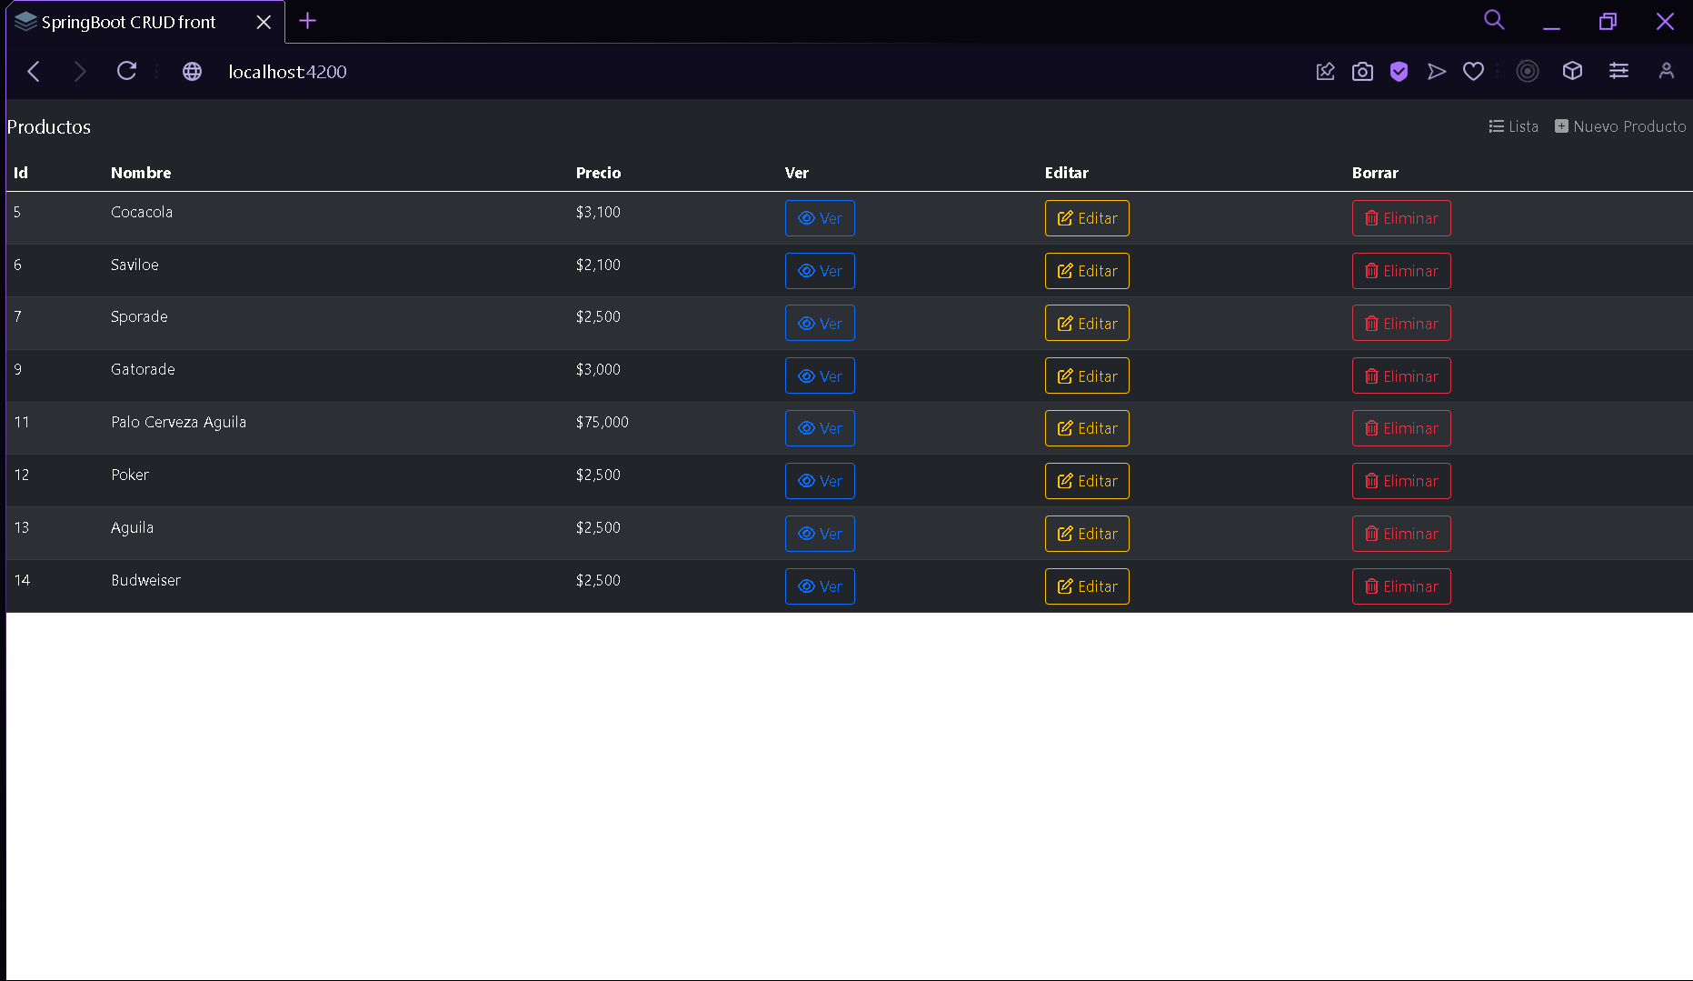The width and height of the screenshot is (1693, 981).
Task: Edit the Budweiser product
Action: [1087, 586]
